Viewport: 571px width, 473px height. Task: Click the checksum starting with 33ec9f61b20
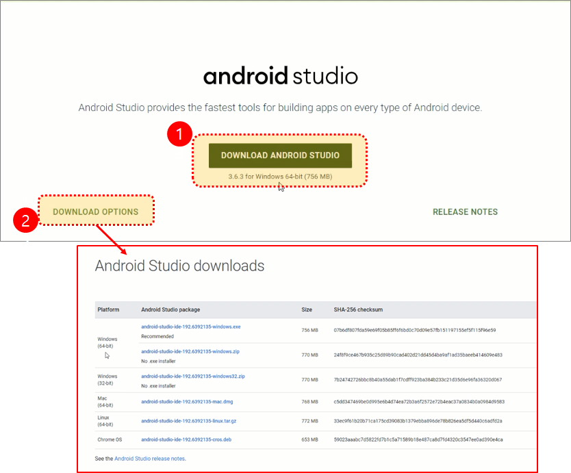pos(418,421)
